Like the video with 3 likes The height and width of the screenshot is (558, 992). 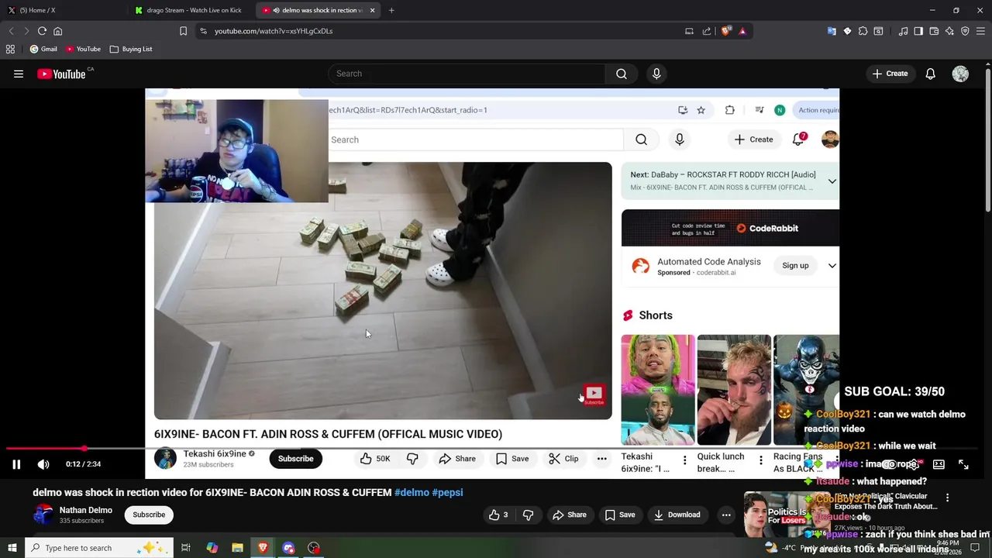coord(498,515)
